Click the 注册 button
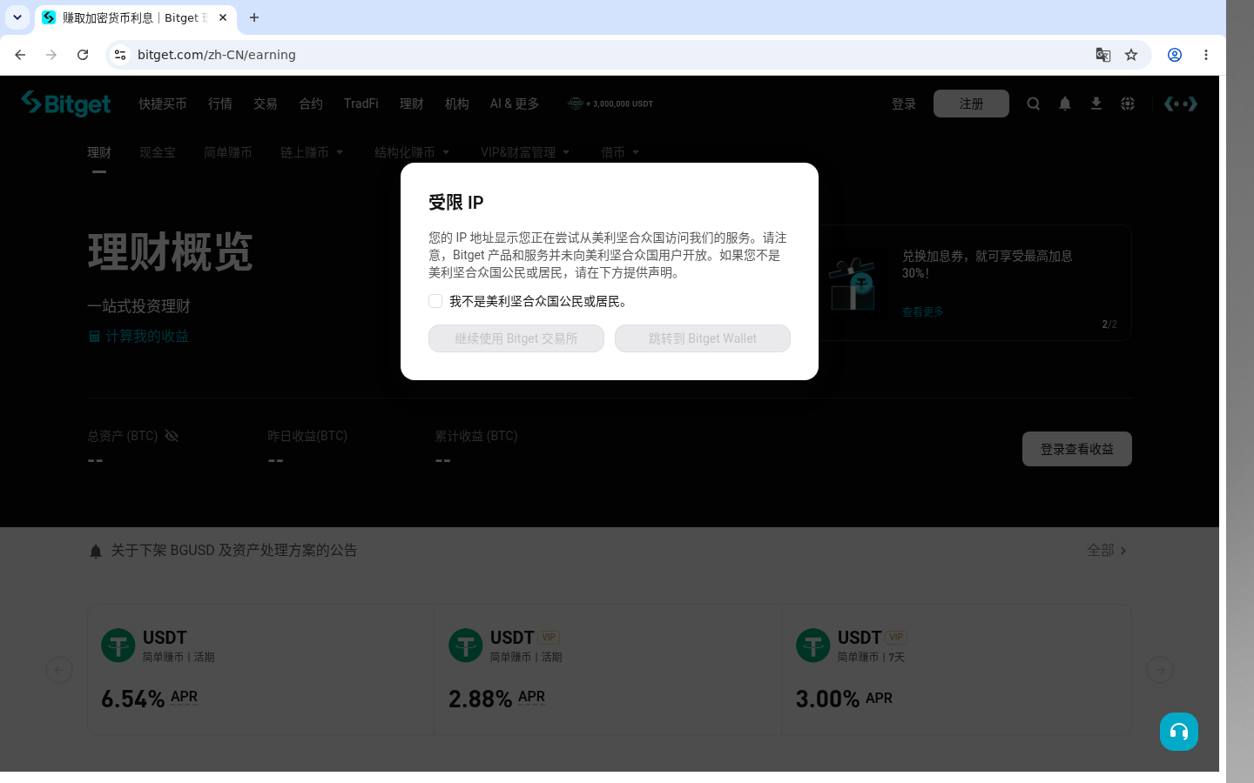This screenshot has height=783, width=1254. tap(971, 104)
